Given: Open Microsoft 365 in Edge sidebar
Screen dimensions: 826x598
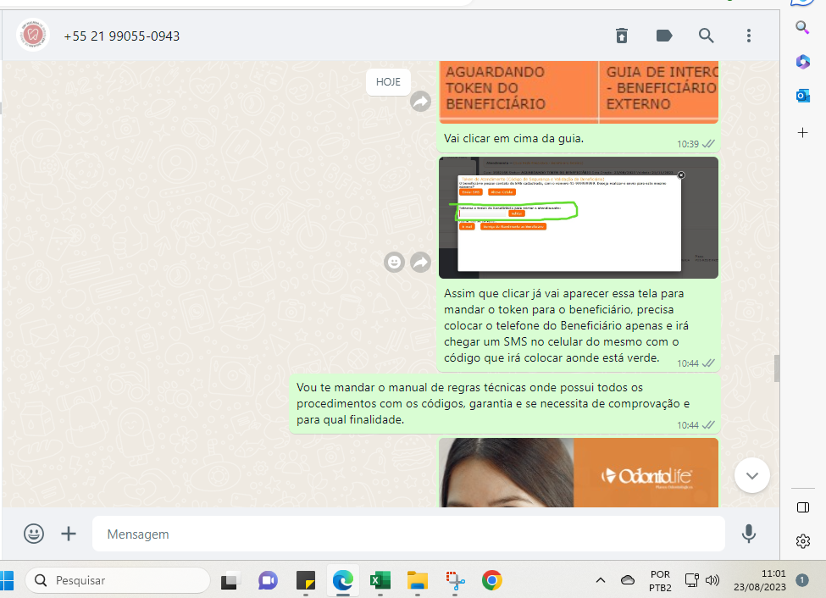Looking at the screenshot, I should coord(802,62).
